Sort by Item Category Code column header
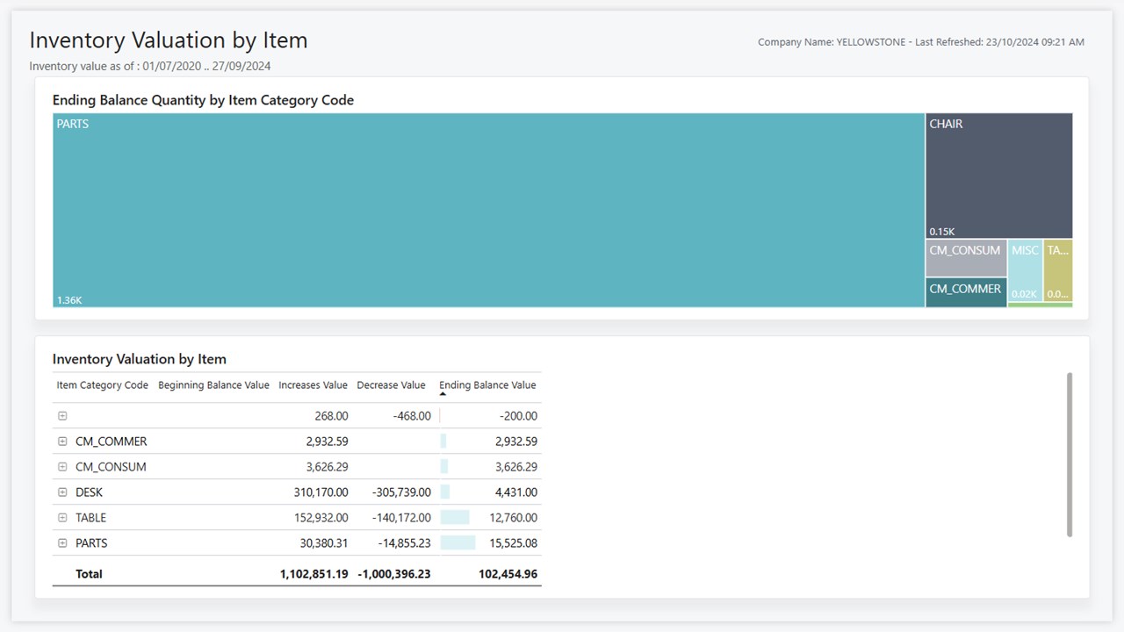Screen dimensions: 1124x632 pyautogui.click(x=102, y=385)
